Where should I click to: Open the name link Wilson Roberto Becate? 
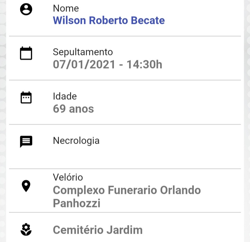pyautogui.click(x=109, y=20)
